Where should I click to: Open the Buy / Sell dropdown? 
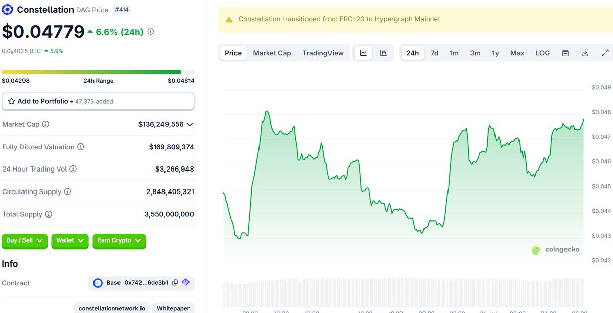[x=25, y=240]
